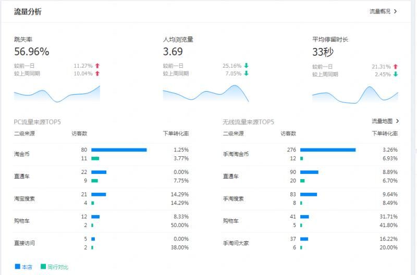Expand the chevron next to 流量概况

[x=396, y=11]
